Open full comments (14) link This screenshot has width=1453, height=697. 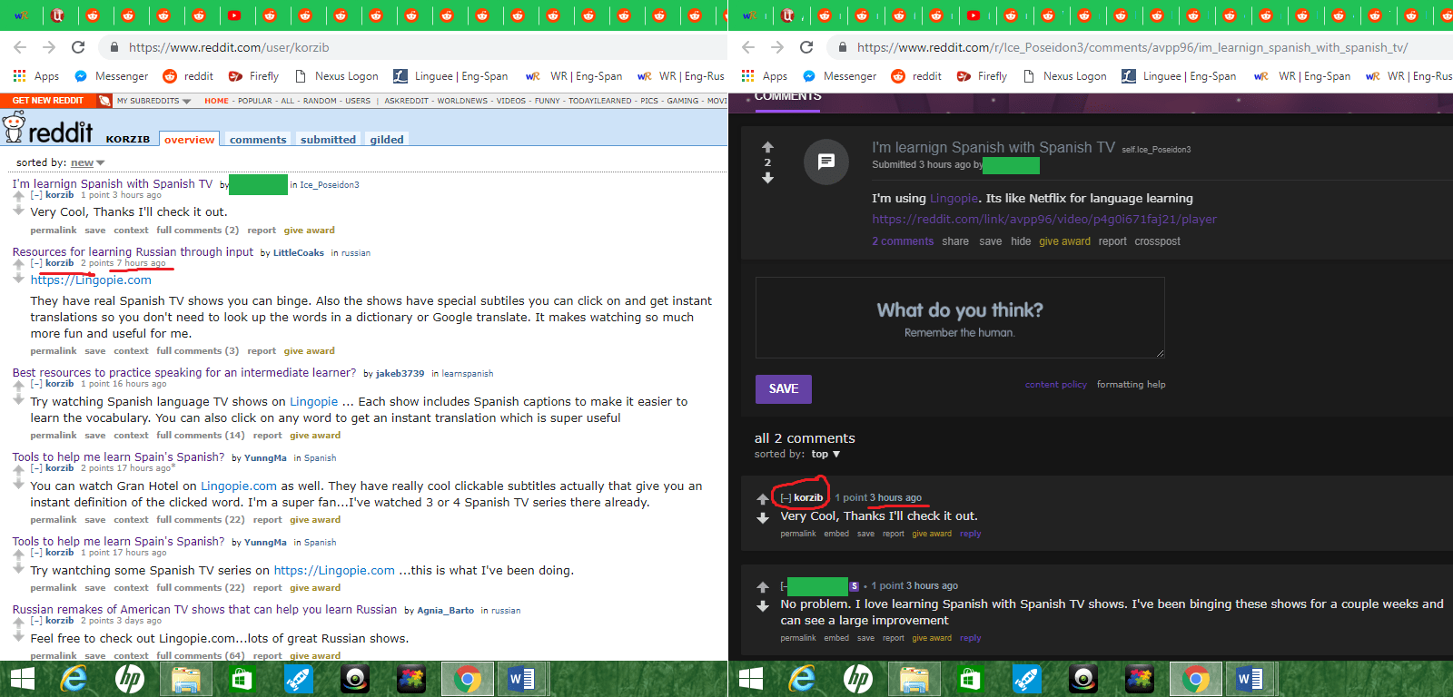tap(201, 436)
